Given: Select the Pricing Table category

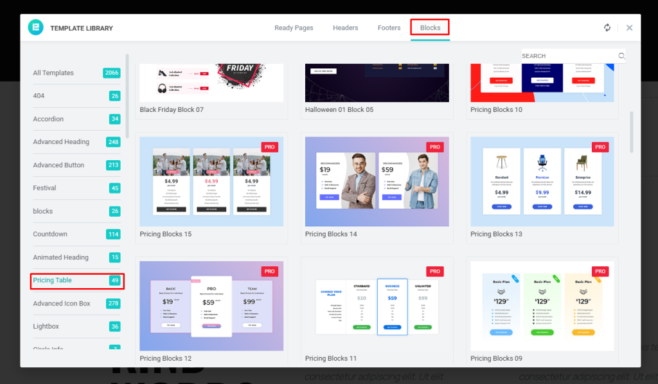Looking at the screenshot, I should click(76, 280).
